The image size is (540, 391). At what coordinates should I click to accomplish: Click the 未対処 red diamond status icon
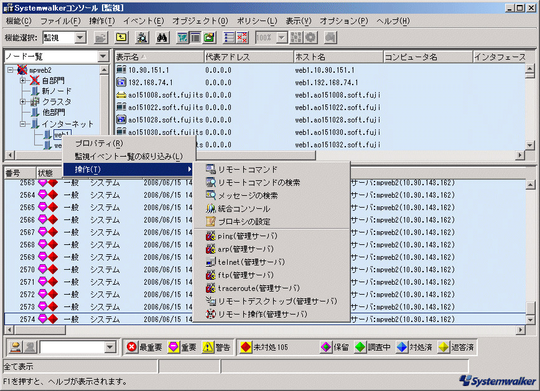click(x=246, y=347)
